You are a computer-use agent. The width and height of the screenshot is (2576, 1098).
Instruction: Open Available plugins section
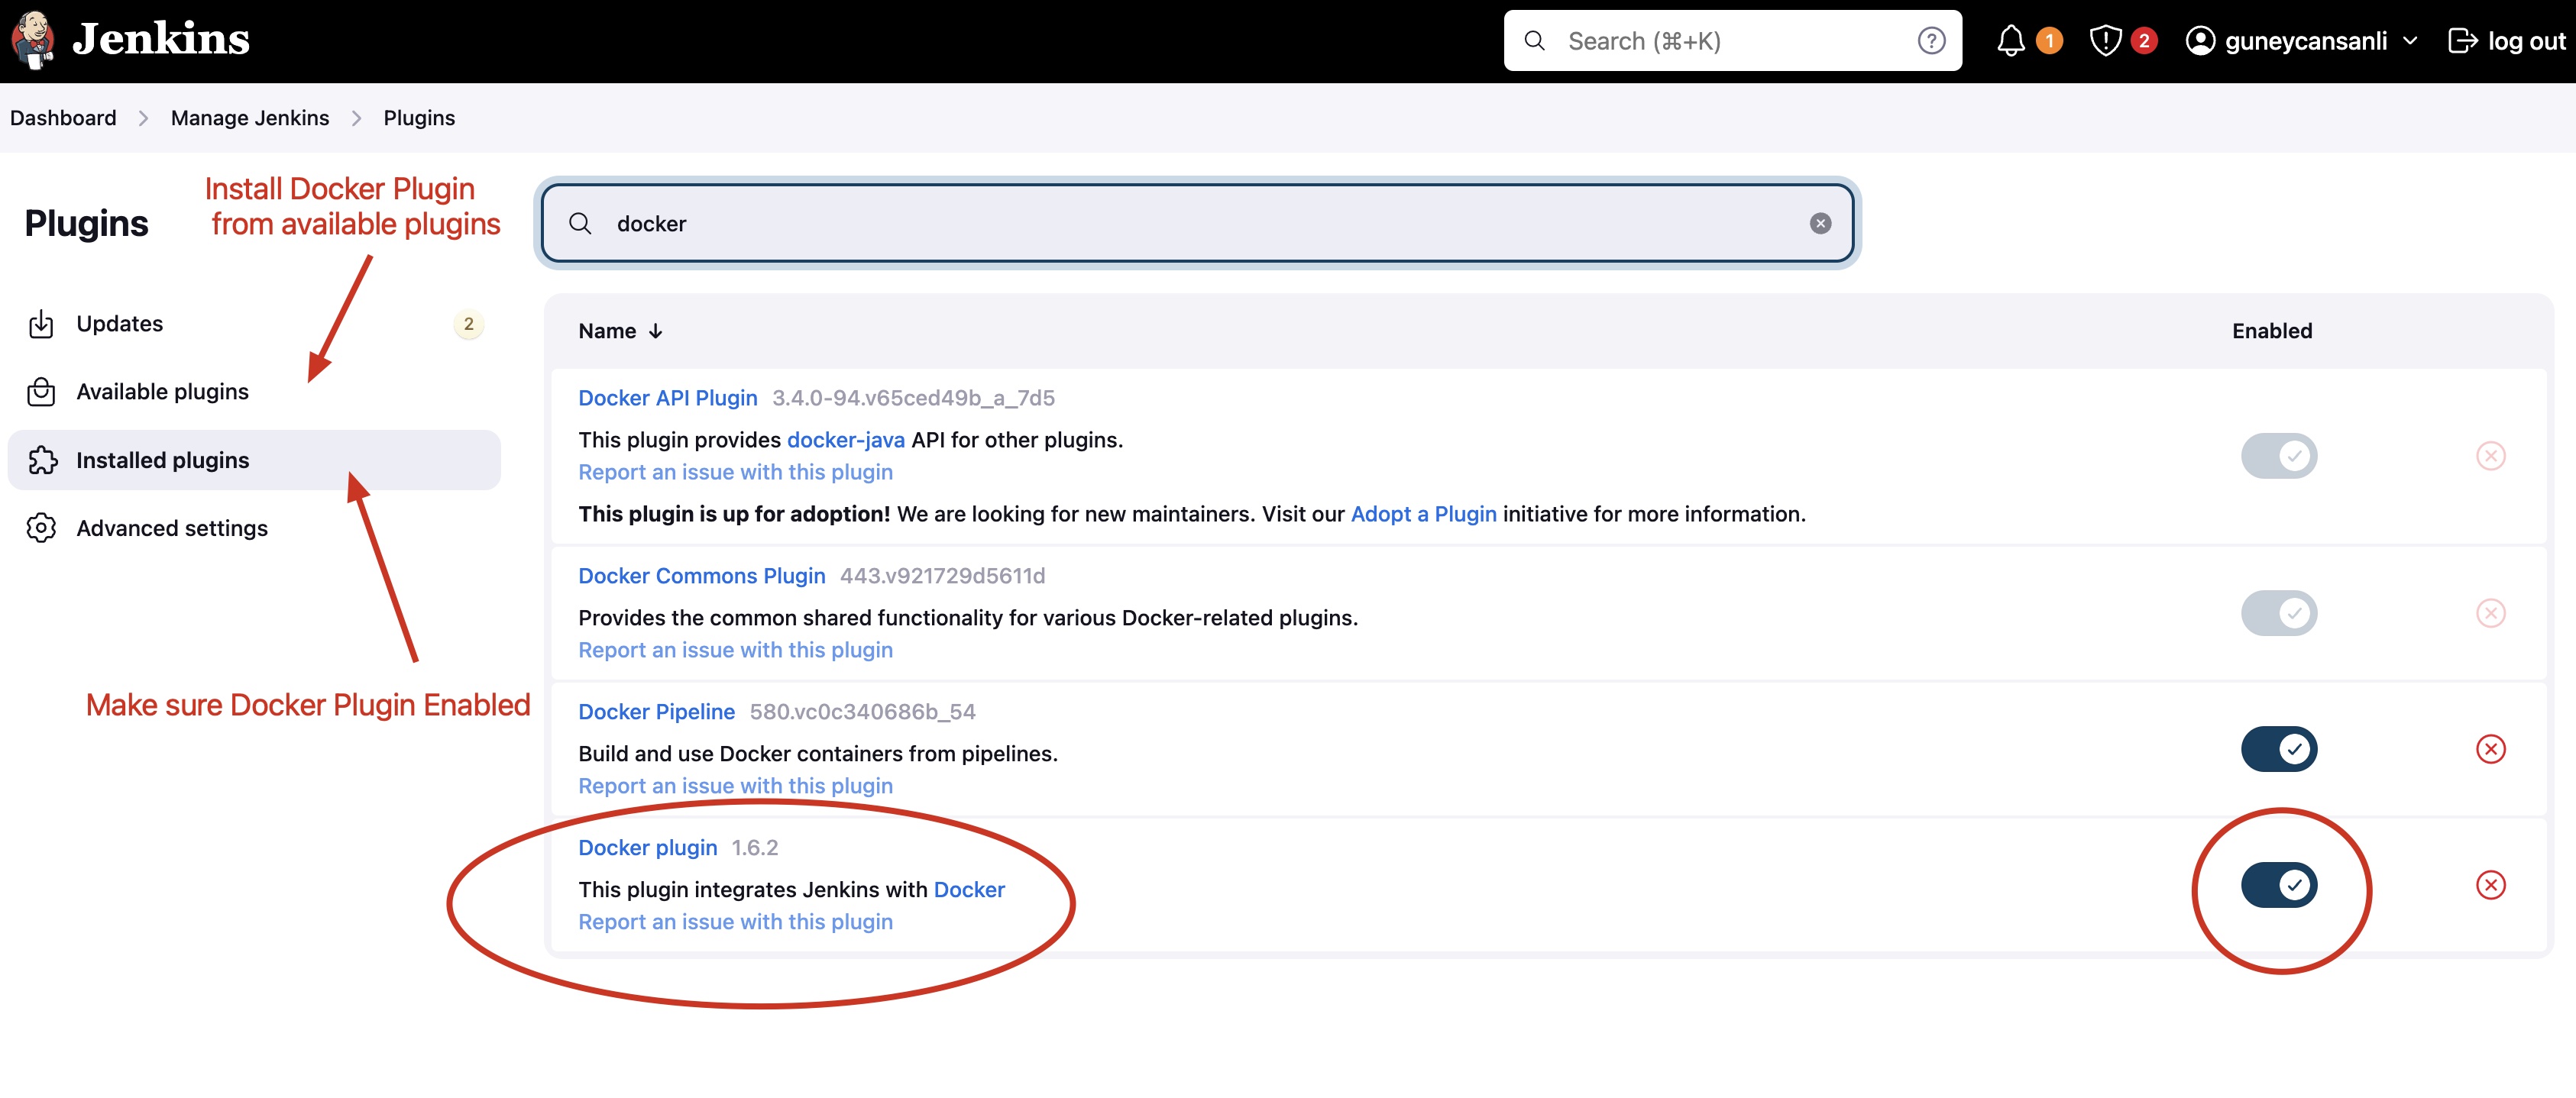tap(163, 391)
